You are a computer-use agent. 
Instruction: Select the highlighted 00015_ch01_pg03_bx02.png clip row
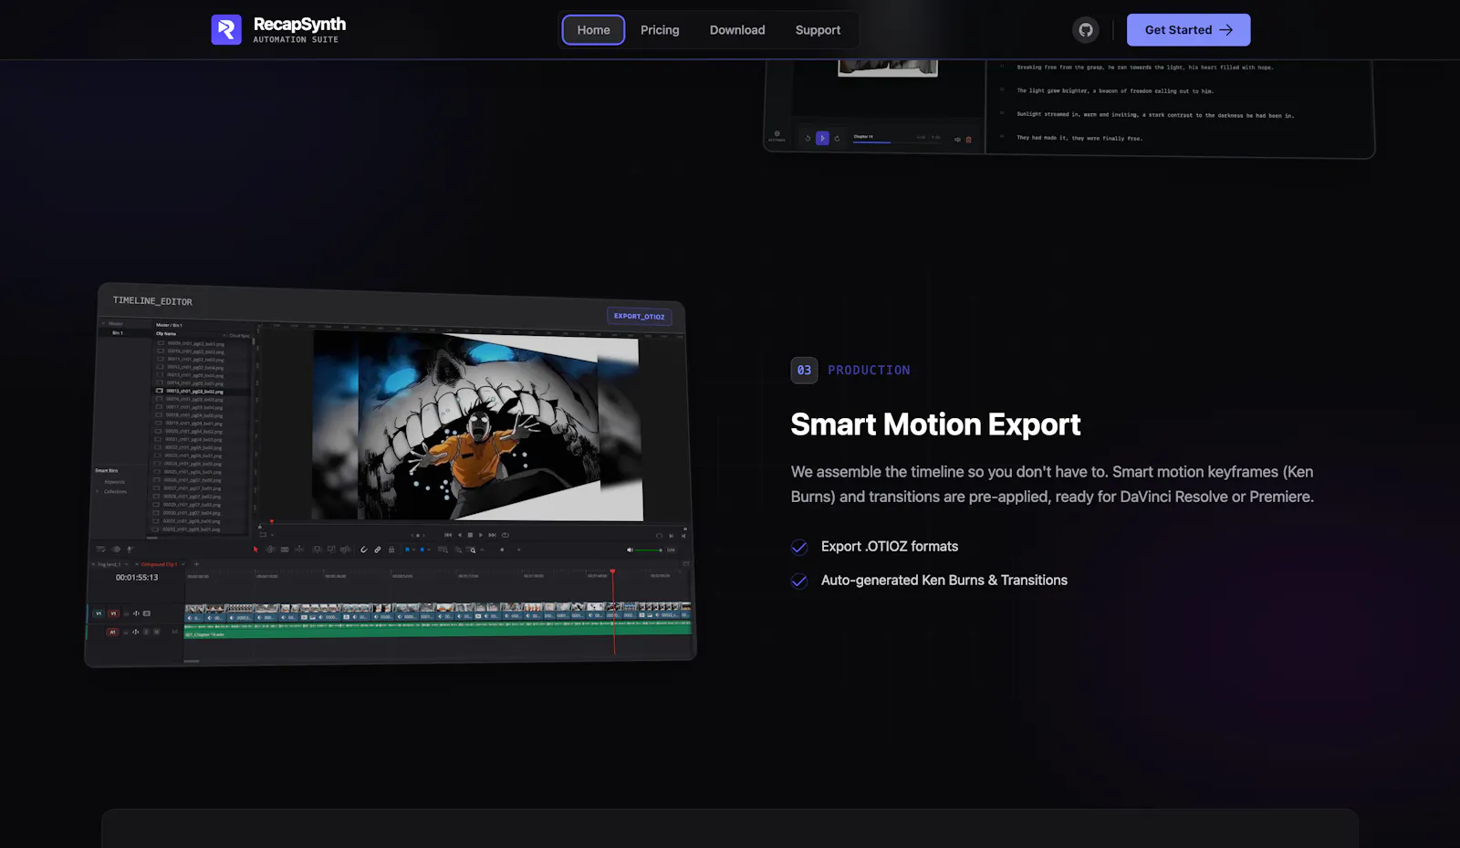202,391
